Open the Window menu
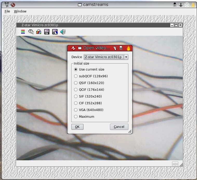This screenshot has height=180, width=197. pyautogui.click(x=20, y=11)
